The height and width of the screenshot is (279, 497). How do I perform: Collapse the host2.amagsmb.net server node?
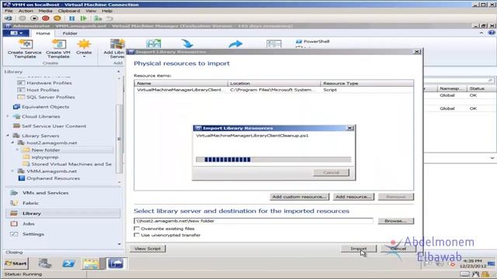pyautogui.click(x=12, y=143)
